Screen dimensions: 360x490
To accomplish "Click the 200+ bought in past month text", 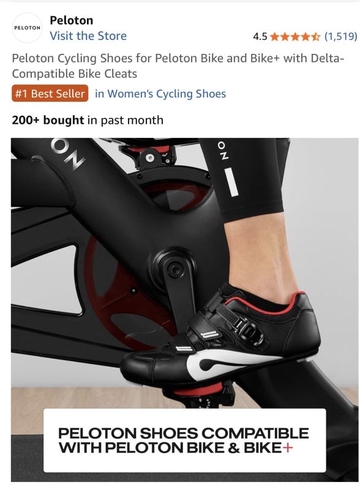I will [88, 120].
